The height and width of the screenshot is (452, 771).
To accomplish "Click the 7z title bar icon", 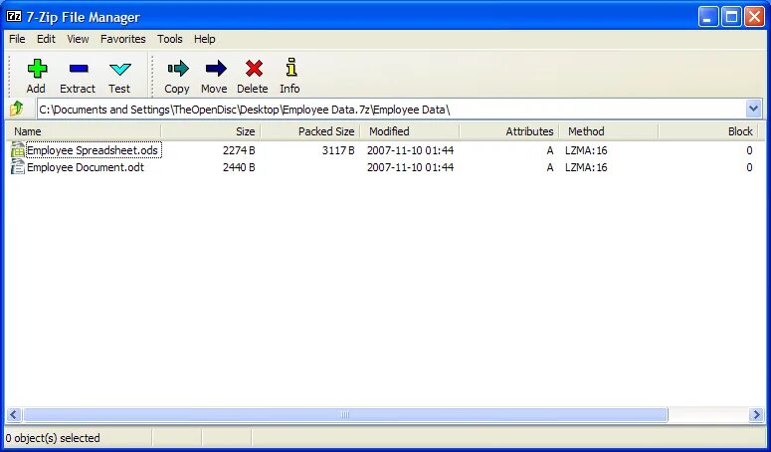I will click(14, 16).
